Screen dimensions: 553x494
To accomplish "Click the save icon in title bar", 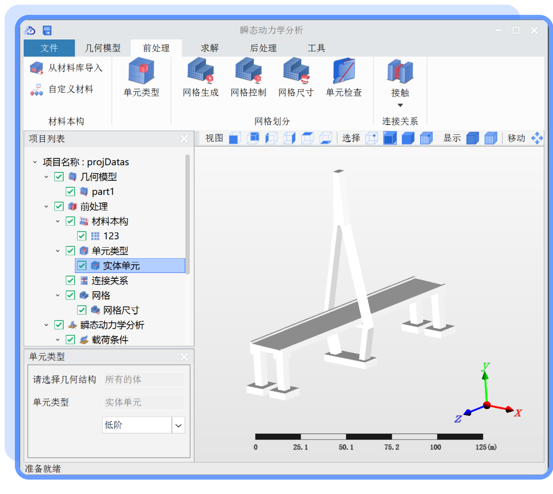I will point(47,31).
